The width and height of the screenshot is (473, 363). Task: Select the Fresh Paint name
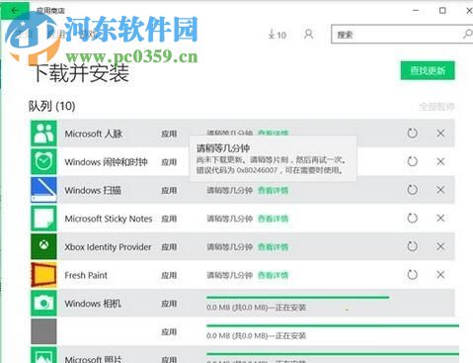(86, 275)
